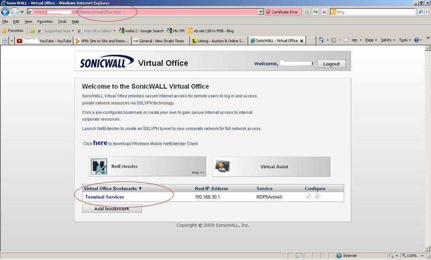Go to Home page icon
Image resolution: width=431 pixels, height=260 pixels.
321,40
